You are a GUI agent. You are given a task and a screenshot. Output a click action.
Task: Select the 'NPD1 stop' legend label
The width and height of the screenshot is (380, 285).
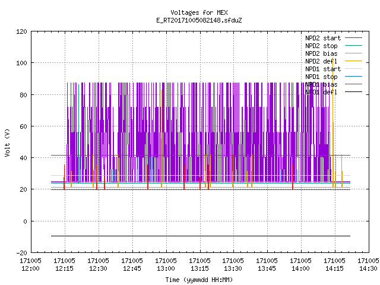coord(321,77)
